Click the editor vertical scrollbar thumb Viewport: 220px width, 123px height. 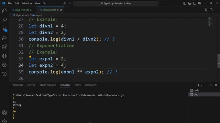[219, 61]
